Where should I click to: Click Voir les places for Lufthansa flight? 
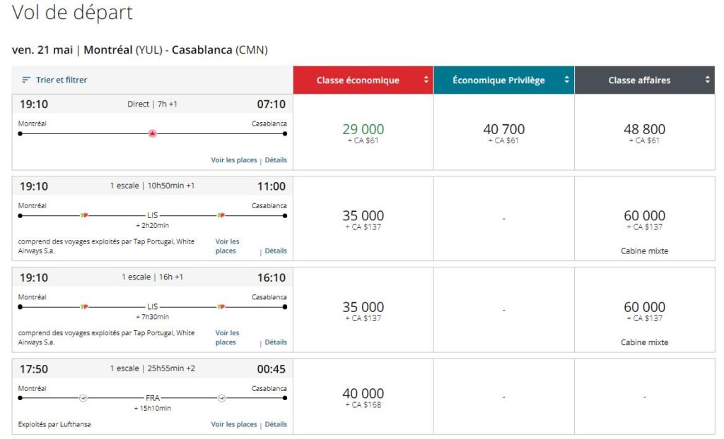[233, 424]
